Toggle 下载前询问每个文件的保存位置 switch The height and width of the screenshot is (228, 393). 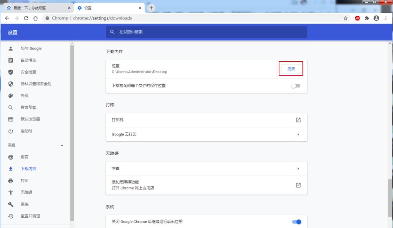(x=296, y=86)
